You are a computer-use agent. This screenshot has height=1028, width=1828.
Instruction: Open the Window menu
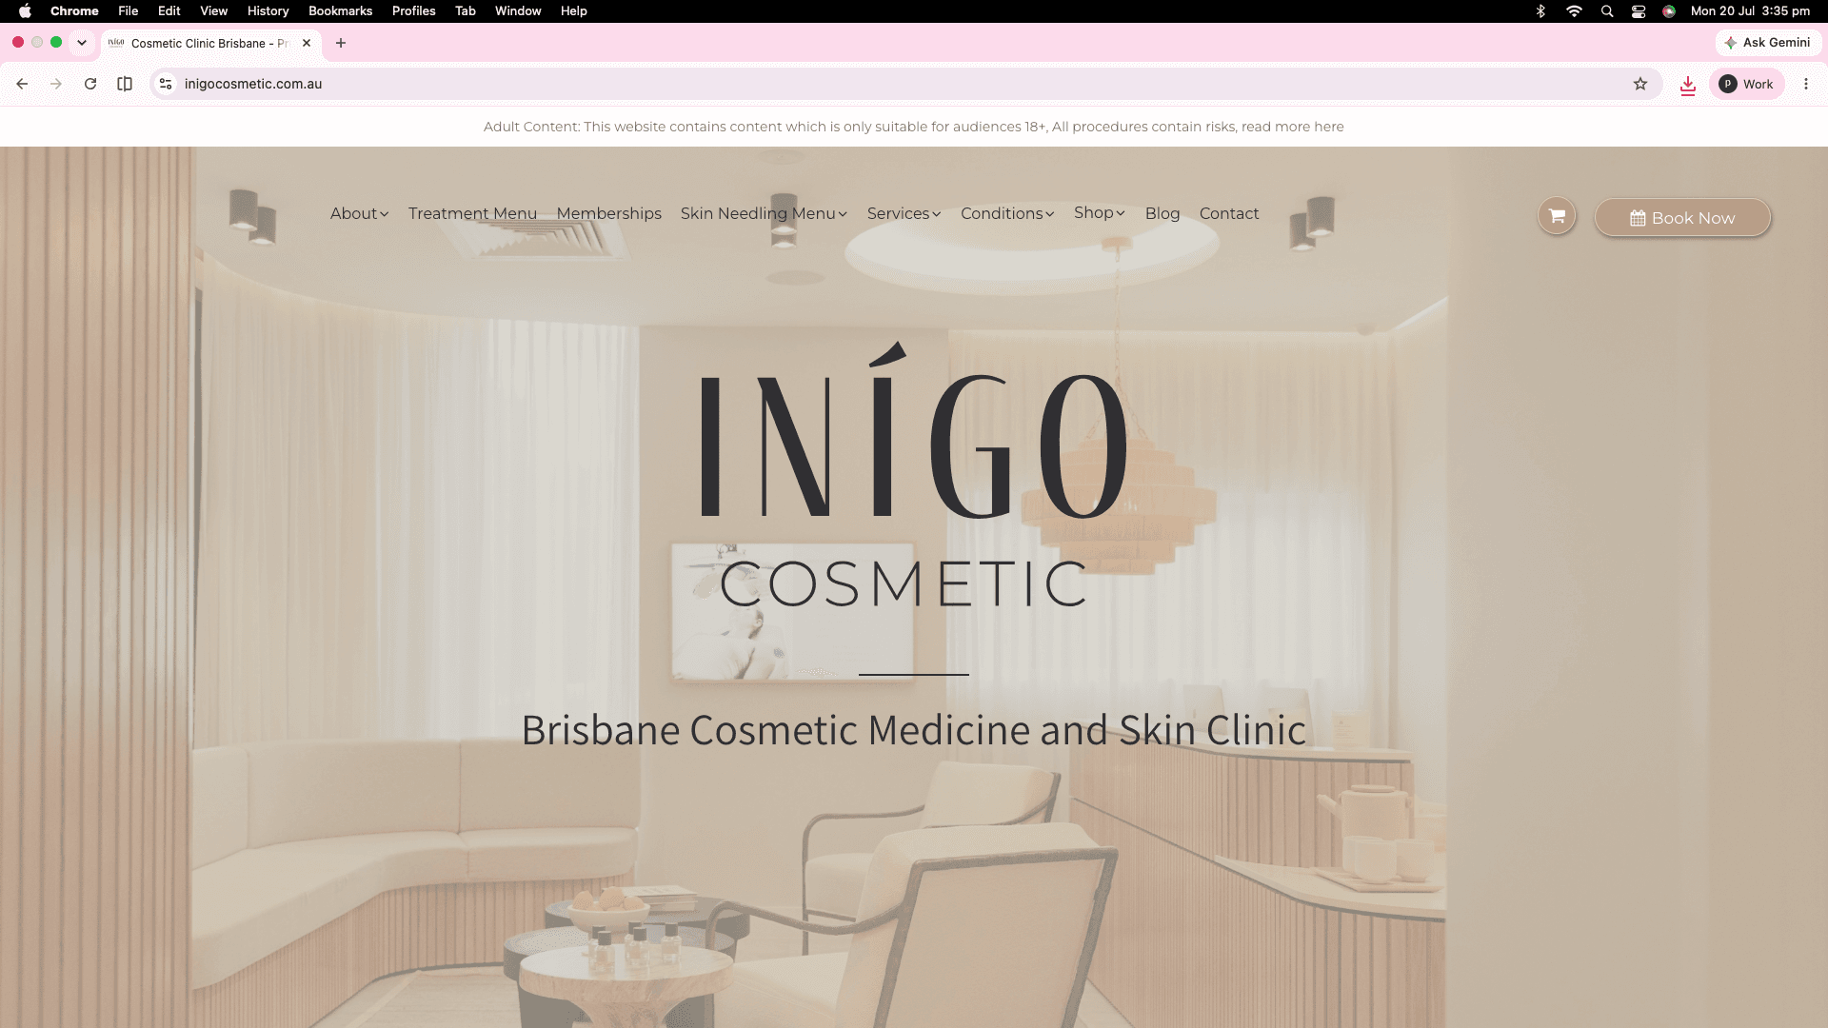518,11
